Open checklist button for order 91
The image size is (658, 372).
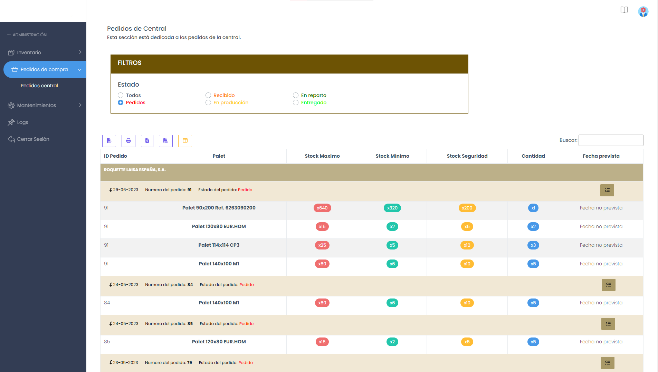pos(607,190)
